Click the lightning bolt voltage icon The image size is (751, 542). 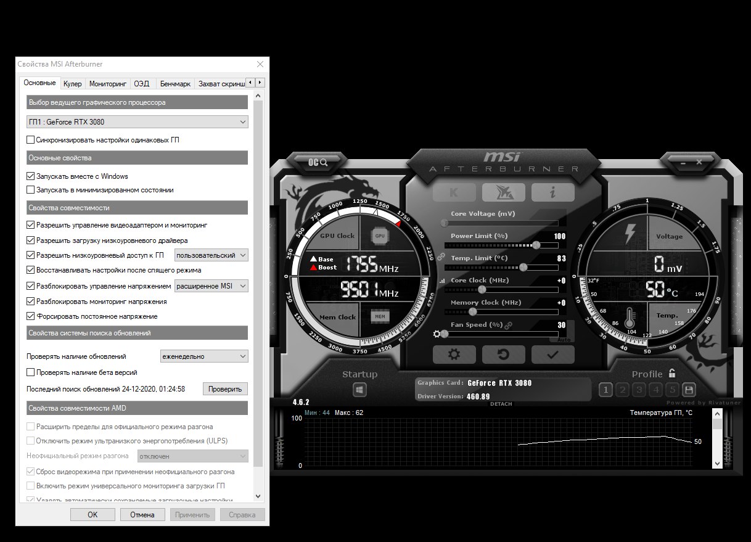tap(630, 234)
